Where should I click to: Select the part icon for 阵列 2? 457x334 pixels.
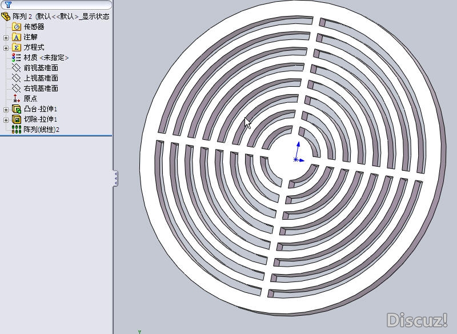[6, 17]
